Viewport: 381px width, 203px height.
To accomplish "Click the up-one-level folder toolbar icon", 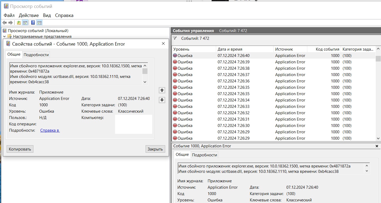I will (19, 23).
